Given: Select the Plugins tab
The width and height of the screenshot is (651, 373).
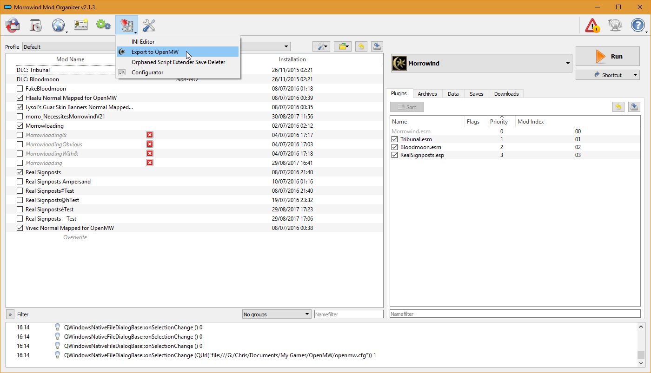Looking at the screenshot, I should click(399, 93).
